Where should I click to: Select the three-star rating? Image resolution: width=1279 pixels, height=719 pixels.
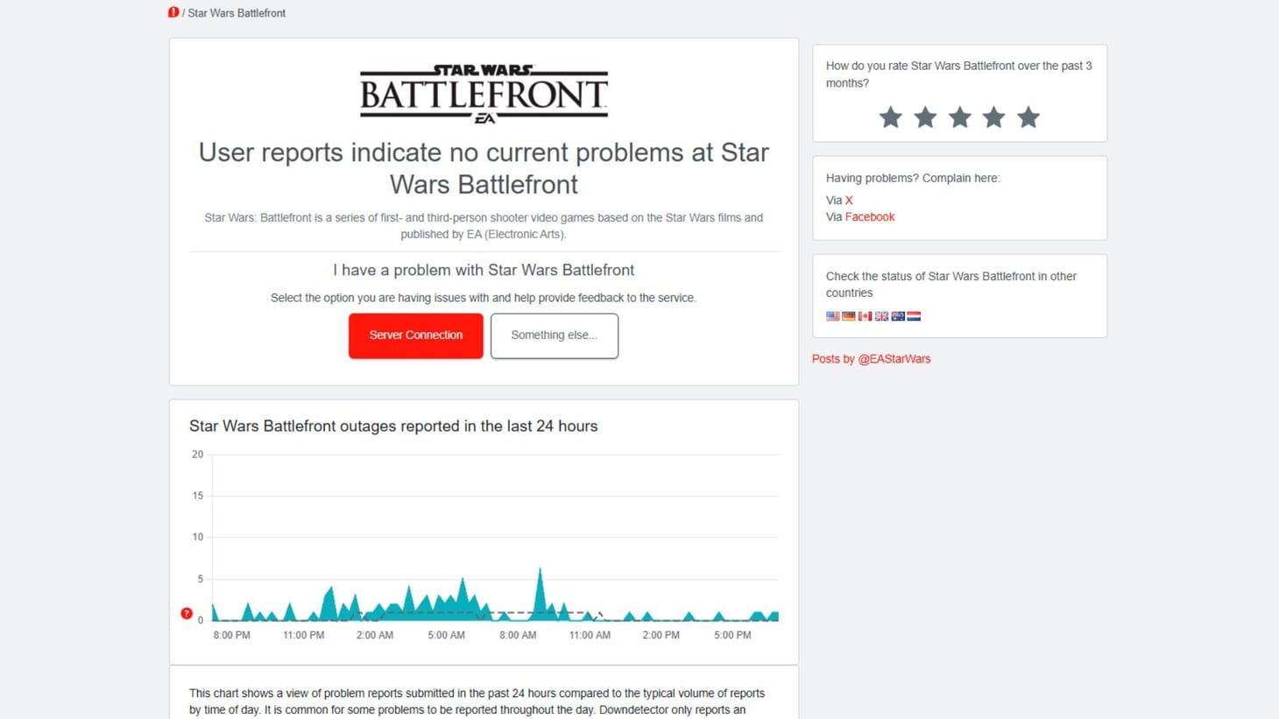click(x=959, y=116)
